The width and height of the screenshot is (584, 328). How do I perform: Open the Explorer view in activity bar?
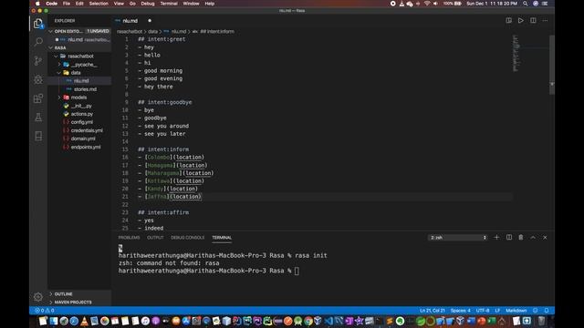[38, 24]
